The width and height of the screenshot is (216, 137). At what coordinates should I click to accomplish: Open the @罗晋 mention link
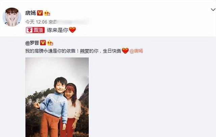[32, 43]
